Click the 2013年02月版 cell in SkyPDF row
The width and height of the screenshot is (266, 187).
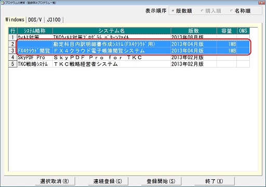tap(194, 57)
